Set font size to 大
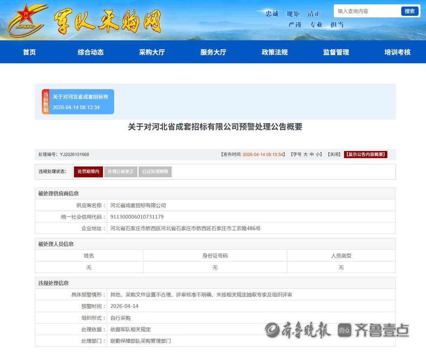The width and height of the screenshot is (426, 355). (305, 155)
